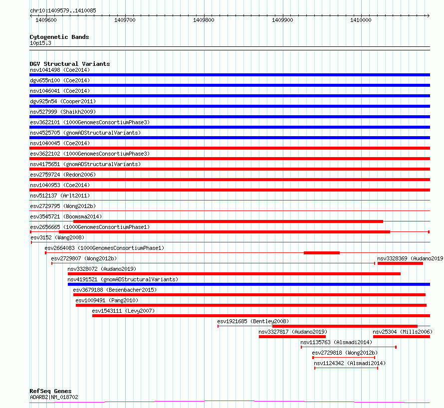Choose nsv4191521 (gnomADStructuralVariants) variant label
Image resolution: width=444 pixels, height=408 pixels.
click(123, 279)
